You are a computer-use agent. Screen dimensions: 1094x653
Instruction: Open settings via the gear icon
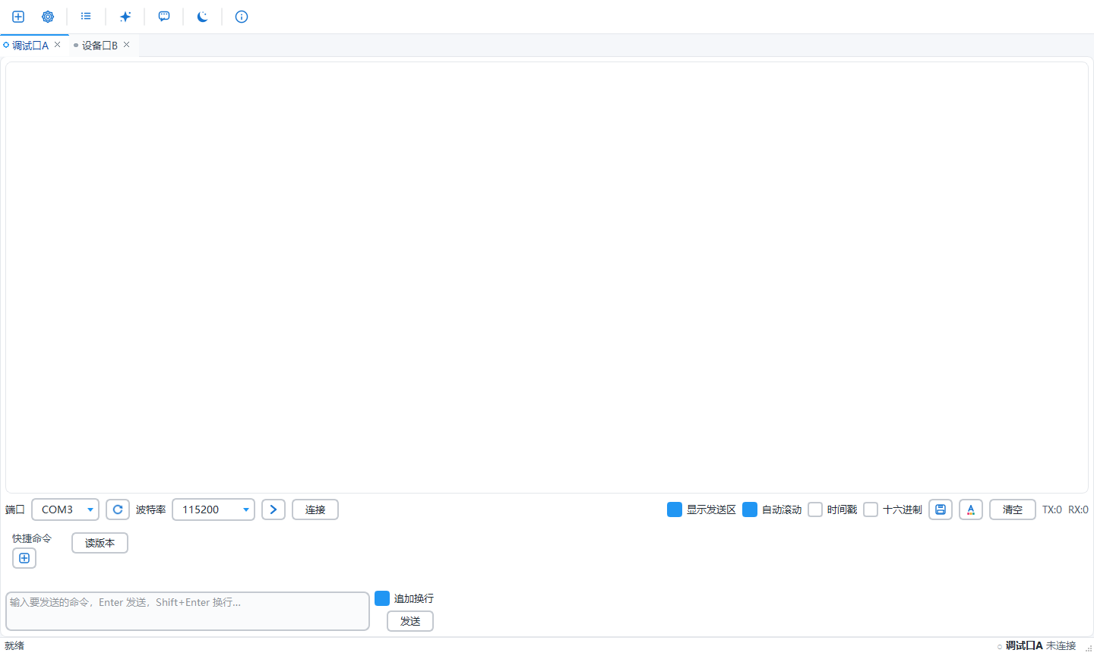[x=48, y=17]
